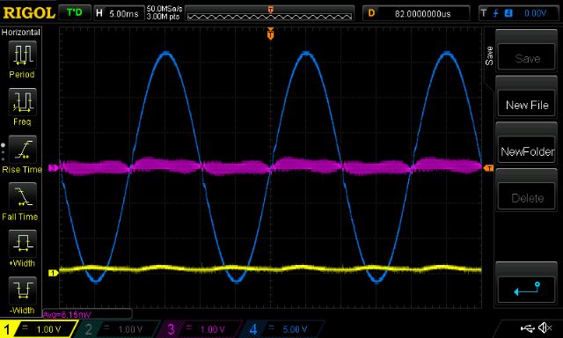Click the New File button

pos(527,105)
